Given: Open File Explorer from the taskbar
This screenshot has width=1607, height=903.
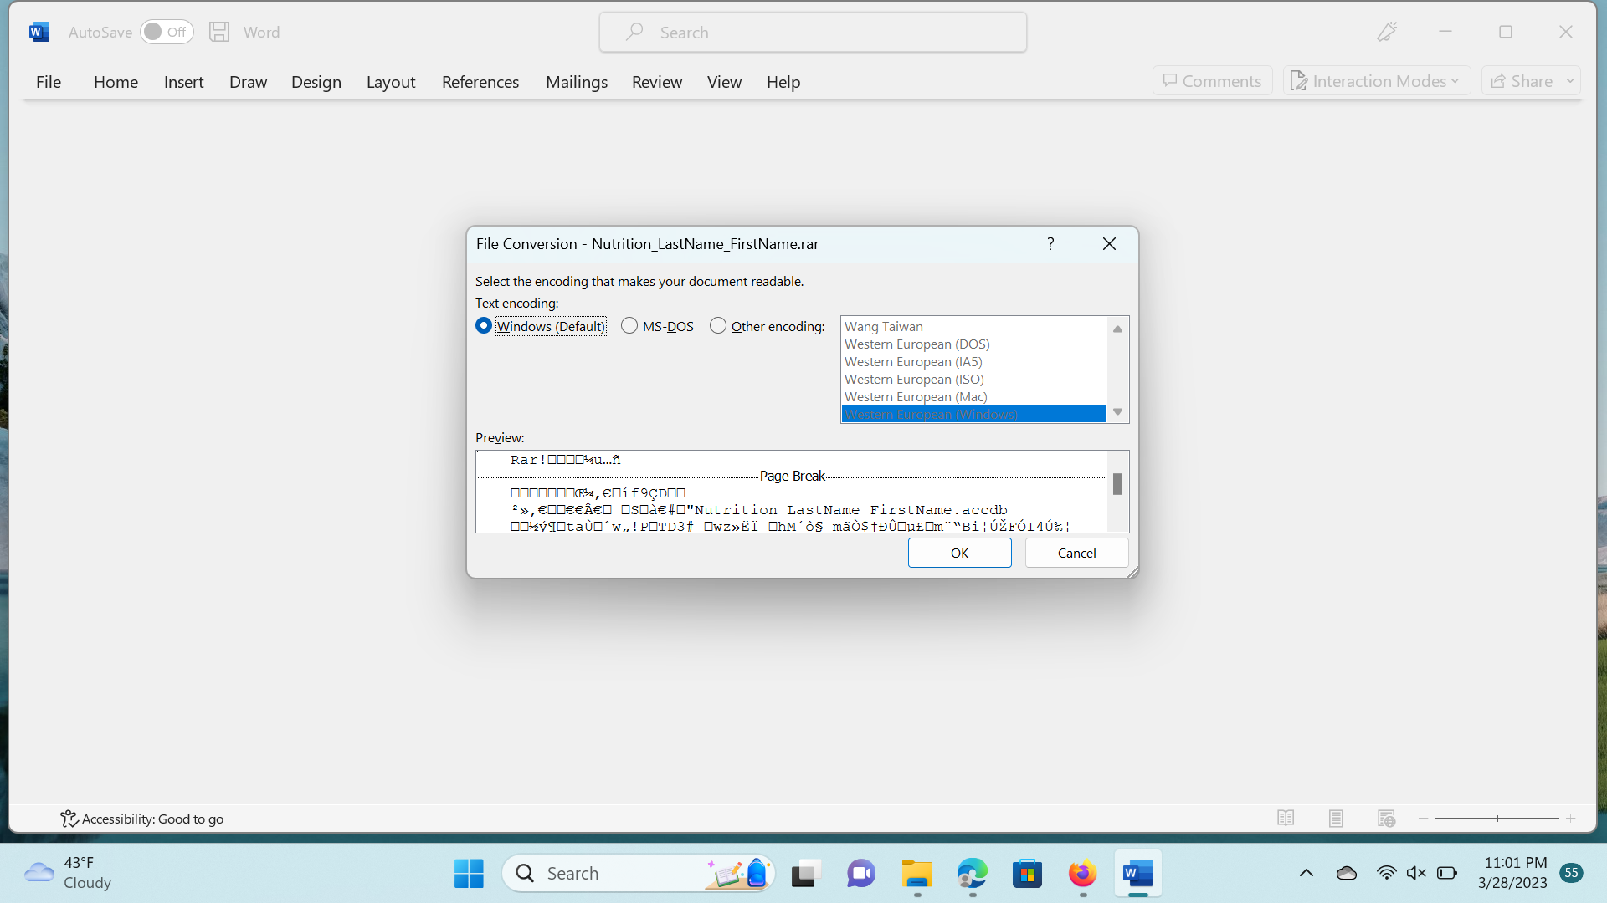Looking at the screenshot, I should 916,874.
